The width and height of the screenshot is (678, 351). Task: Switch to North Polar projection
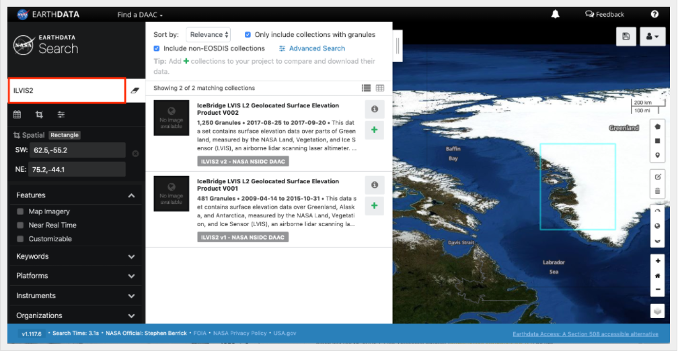coord(658,211)
